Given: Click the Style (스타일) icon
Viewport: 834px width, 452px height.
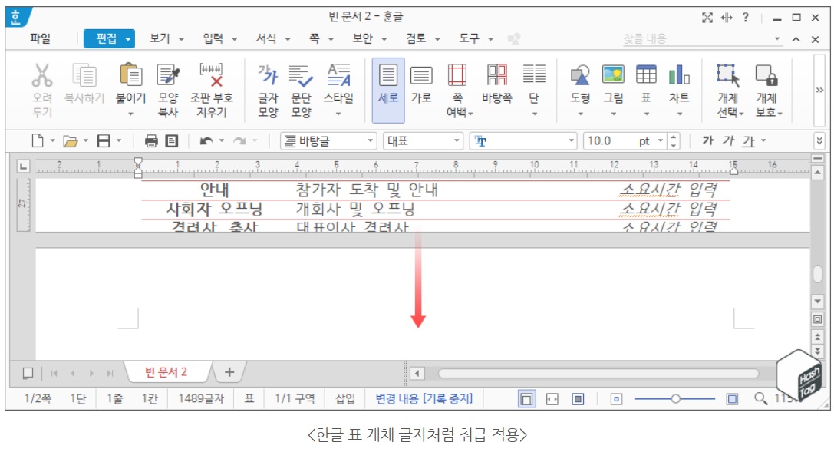Looking at the screenshot, I should click(x=339, y=75).
